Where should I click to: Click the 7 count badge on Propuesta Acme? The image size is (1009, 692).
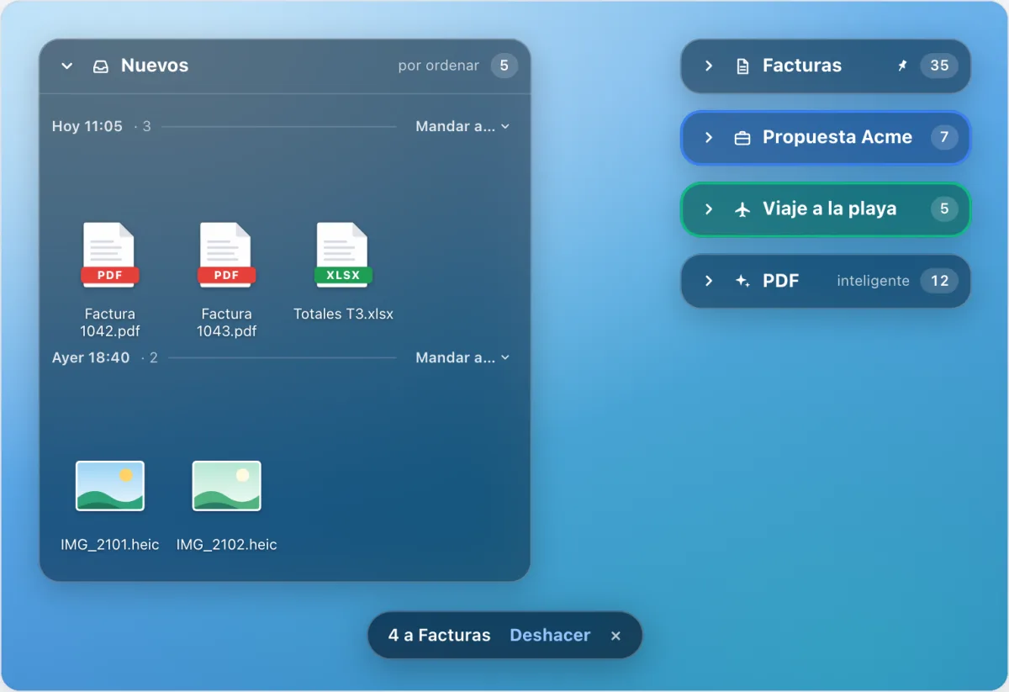click(x=944, y=137)
